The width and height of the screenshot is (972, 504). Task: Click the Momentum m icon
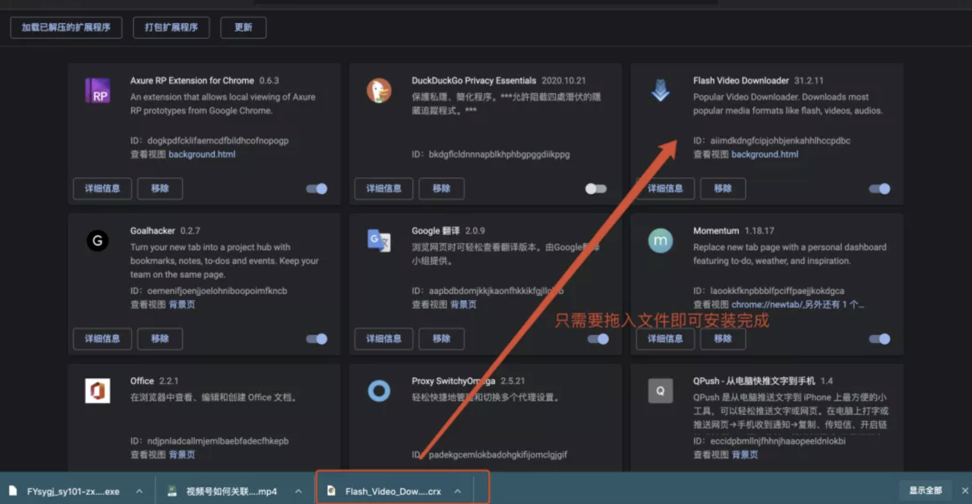660,240
